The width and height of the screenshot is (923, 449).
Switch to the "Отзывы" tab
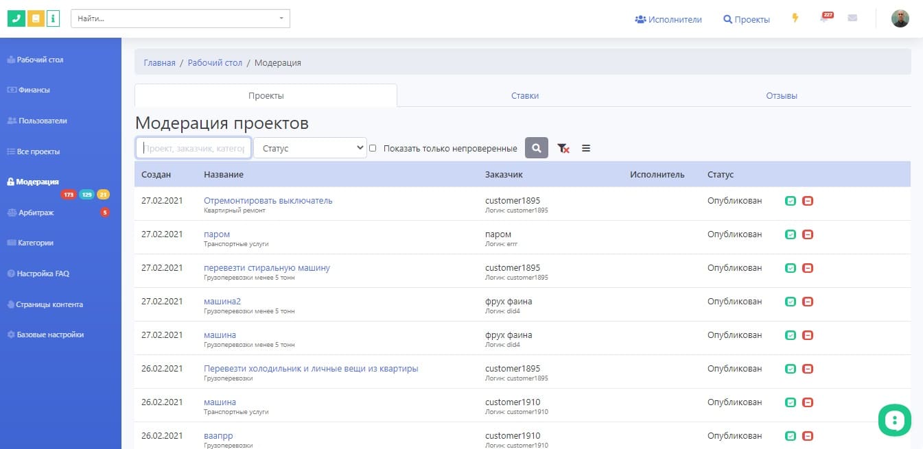(x=782, y=96)
